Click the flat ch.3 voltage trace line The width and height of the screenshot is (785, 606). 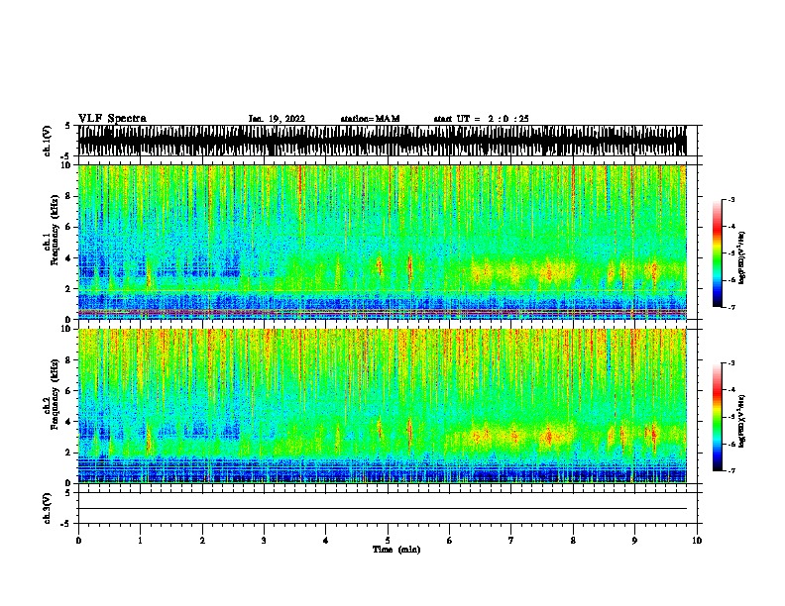(x=382, y=509)
